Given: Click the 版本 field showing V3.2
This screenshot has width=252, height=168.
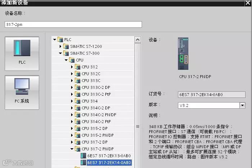Looking at the screenshot, I should (x=209, y=105).
